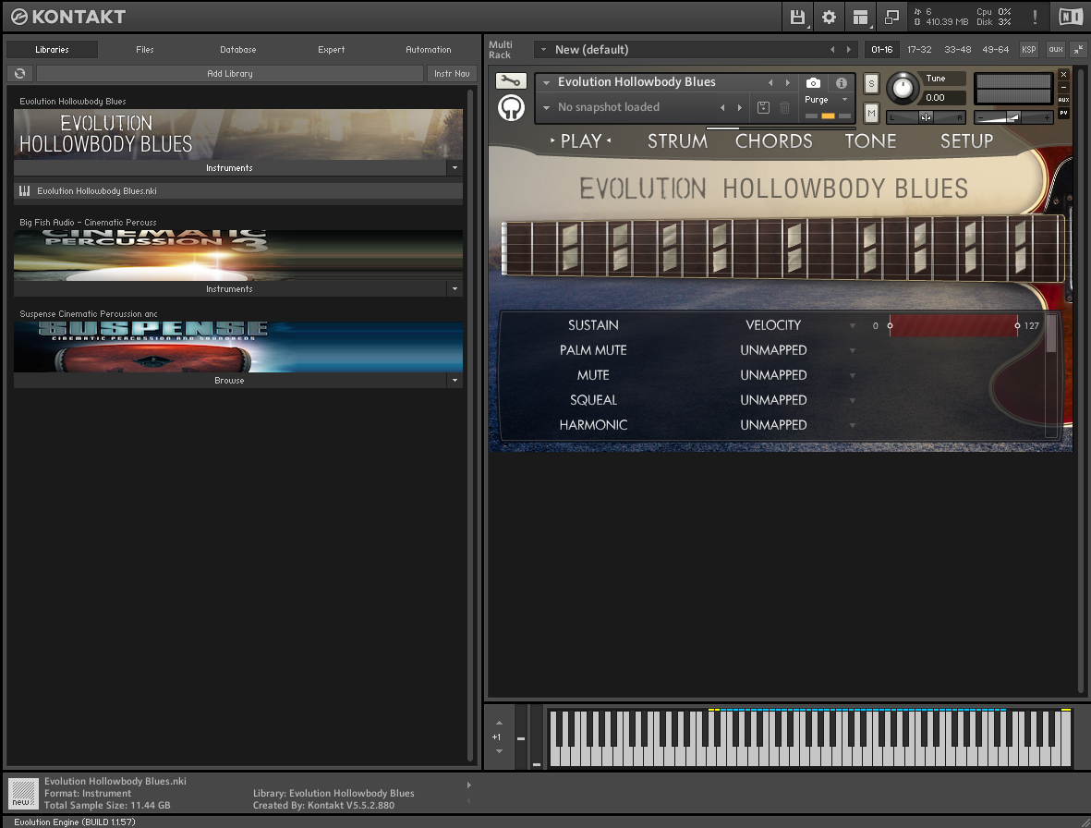Load the previous snapshot with the left arrow
The width and height of the screenshot is (1091, 828).
(722, 107)
